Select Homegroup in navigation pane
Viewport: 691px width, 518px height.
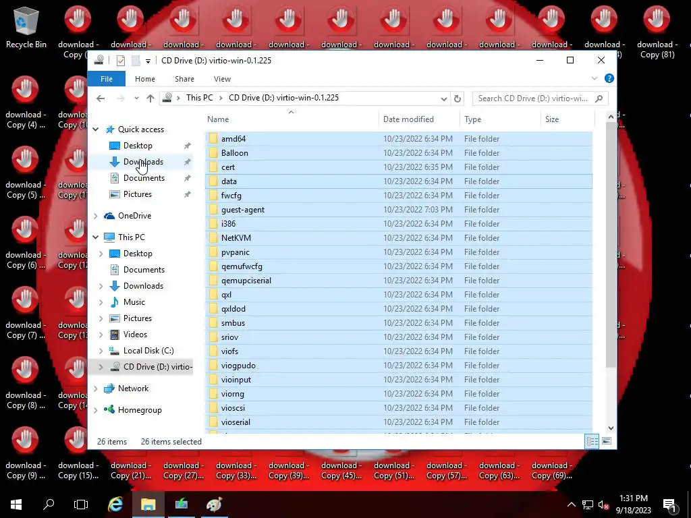140,410
